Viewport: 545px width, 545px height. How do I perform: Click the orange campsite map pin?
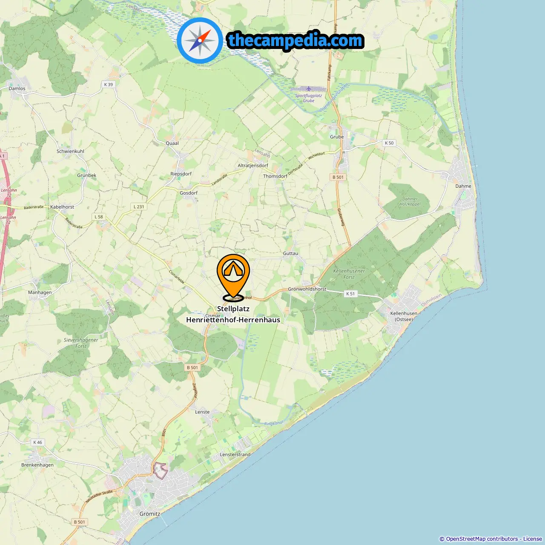(233, 278)
